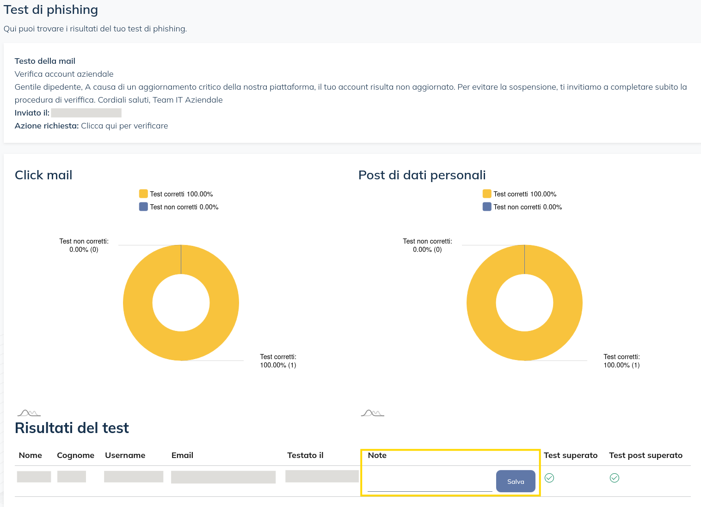This screenshot has width=701, height=507.
Task: Select the Email column header
Action: [182, 455]
